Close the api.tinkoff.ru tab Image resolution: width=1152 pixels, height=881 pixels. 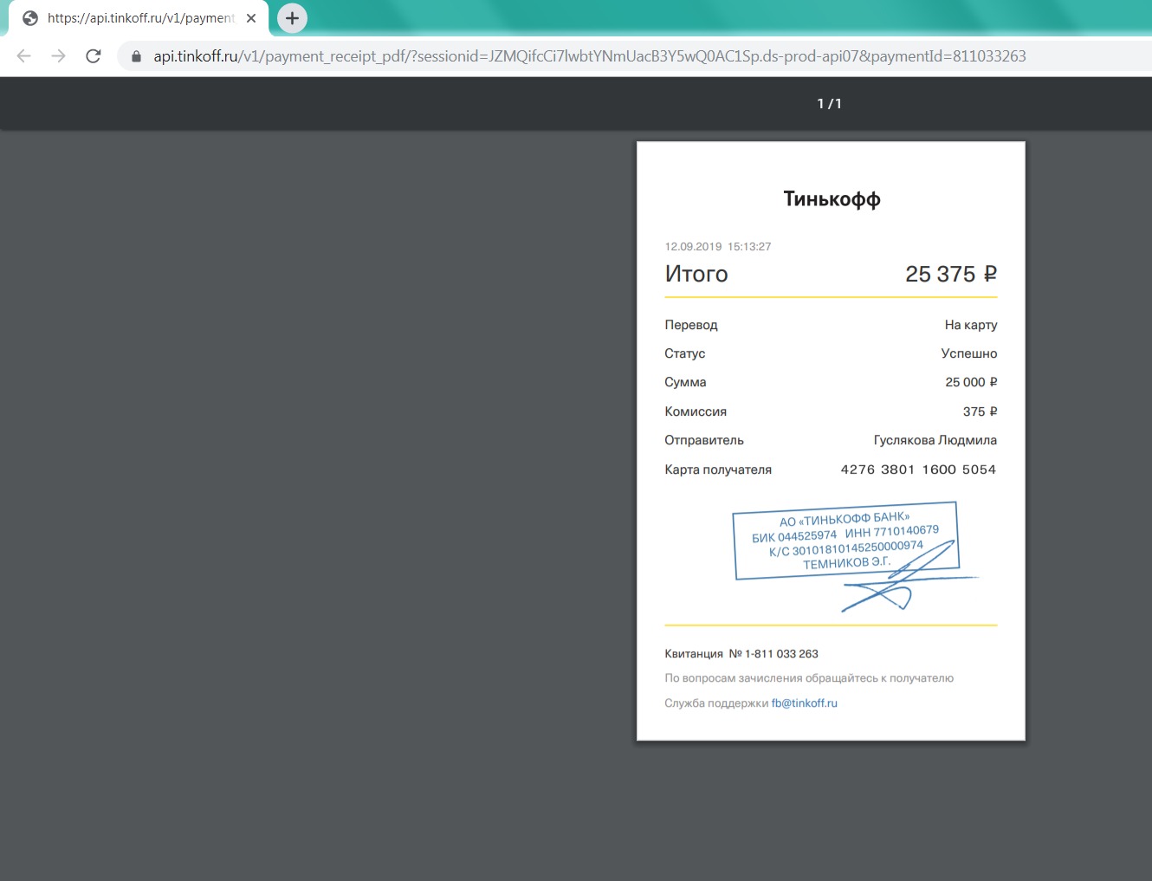pyautogui.click(x=251, y=18)
